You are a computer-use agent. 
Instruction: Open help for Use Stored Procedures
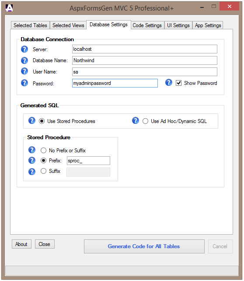pos(32,121)
